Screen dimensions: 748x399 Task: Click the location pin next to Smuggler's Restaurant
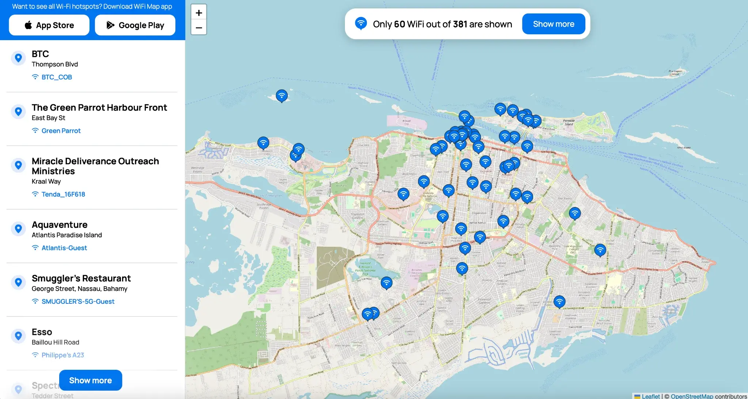19,282
